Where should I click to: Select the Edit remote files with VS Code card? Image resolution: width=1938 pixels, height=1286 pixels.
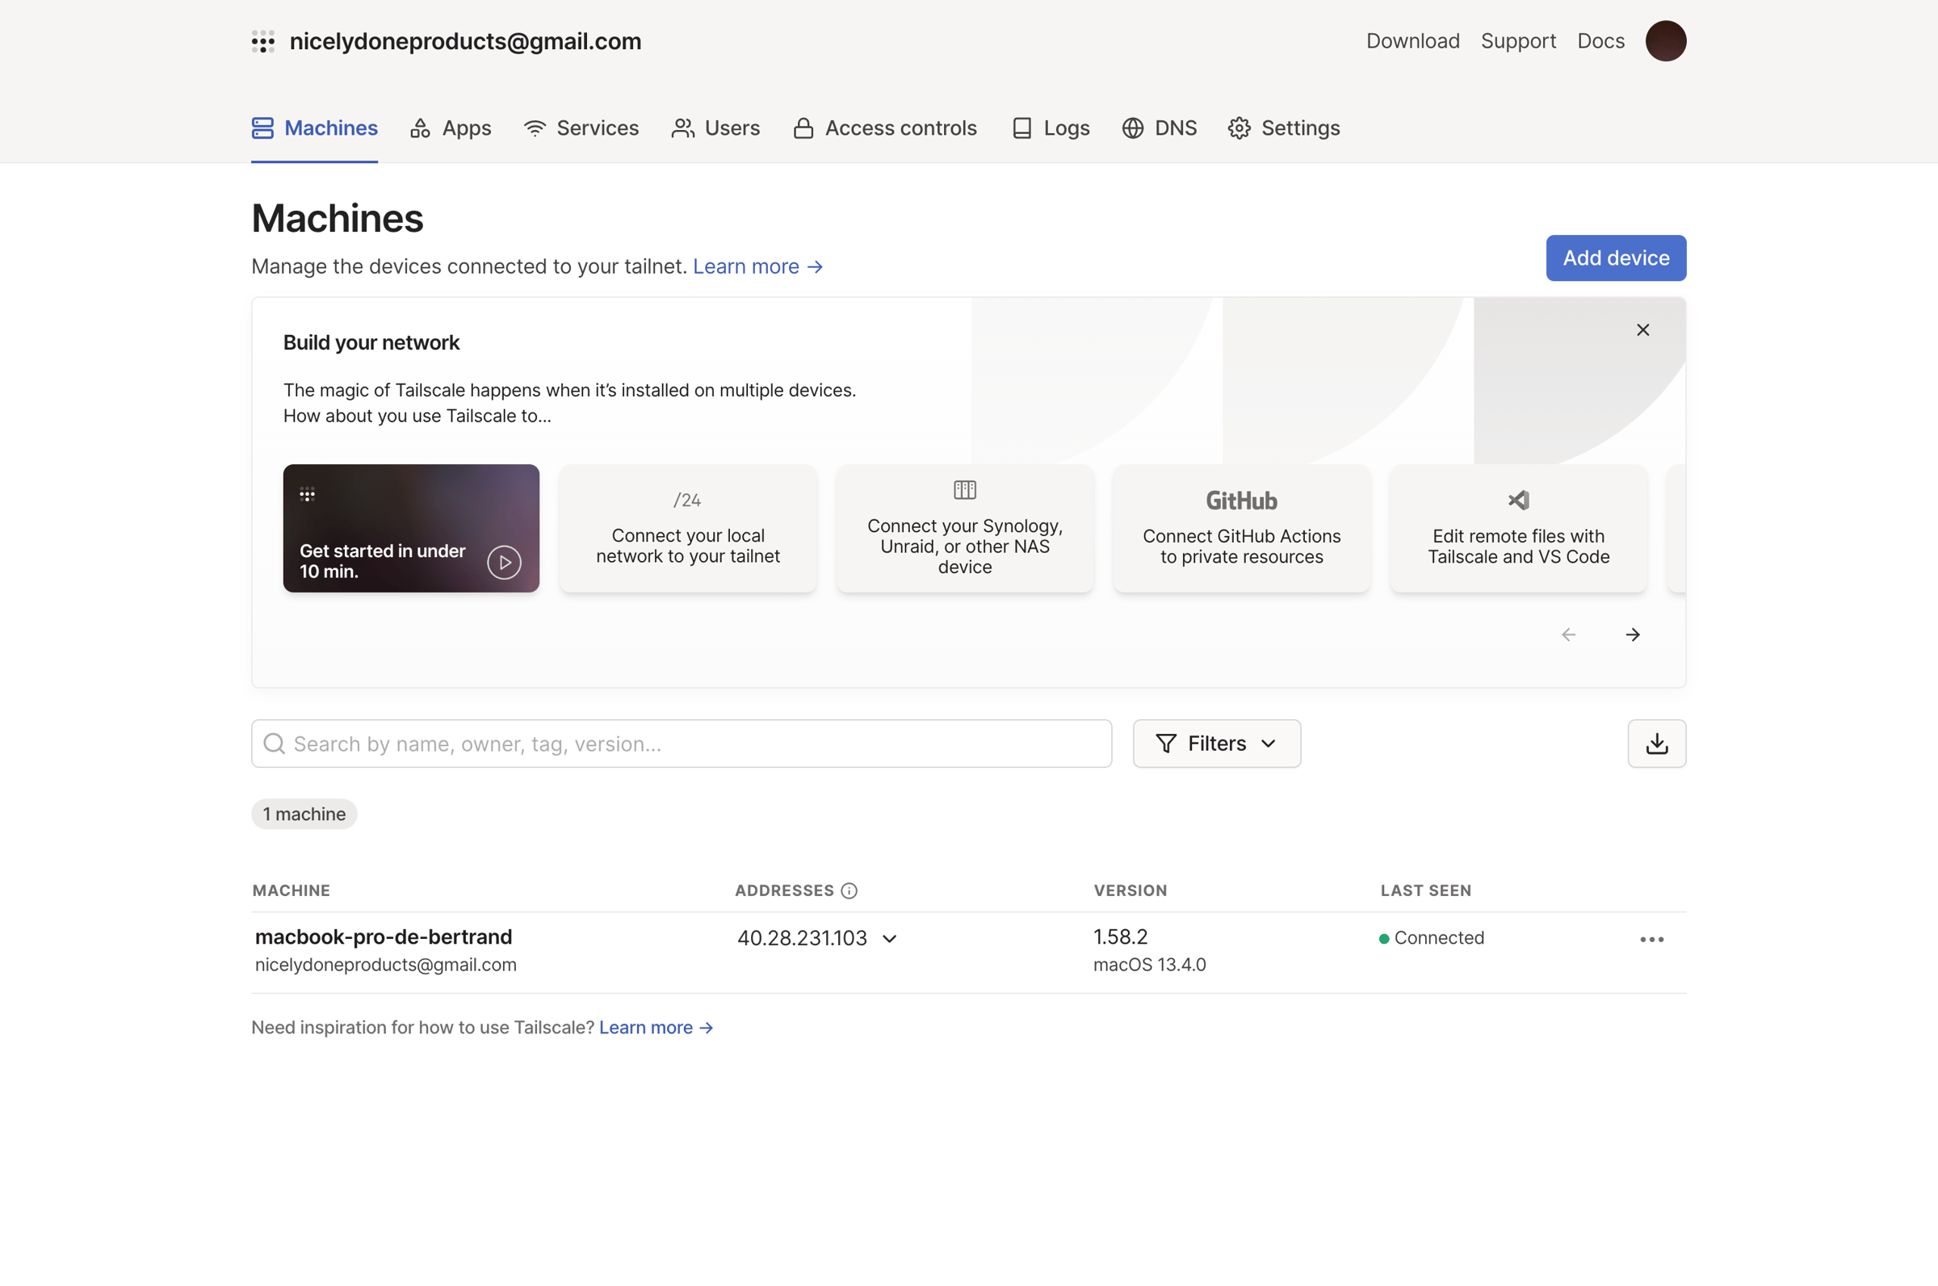(1518, 528)
